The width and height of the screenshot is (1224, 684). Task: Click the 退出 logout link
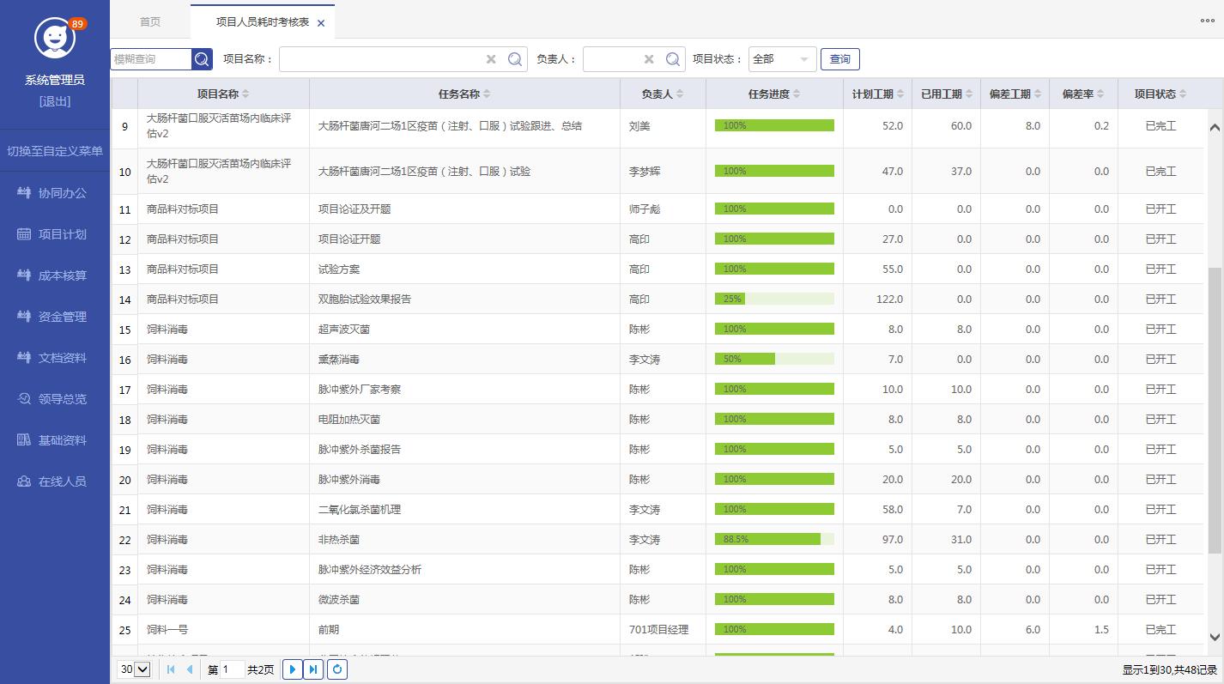(x=55, y=101)
